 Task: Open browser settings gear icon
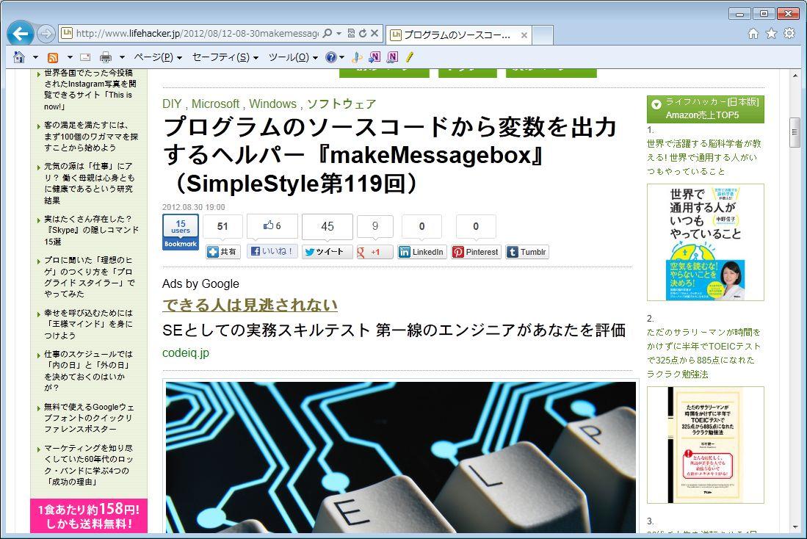(x=789, y=33)
